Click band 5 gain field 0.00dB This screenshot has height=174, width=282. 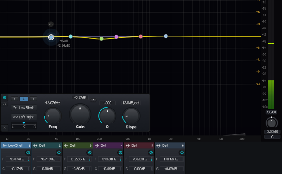click(x=141, y=169)
